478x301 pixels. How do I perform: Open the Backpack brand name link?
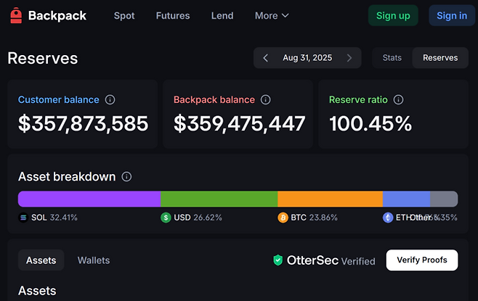point(57,15)
